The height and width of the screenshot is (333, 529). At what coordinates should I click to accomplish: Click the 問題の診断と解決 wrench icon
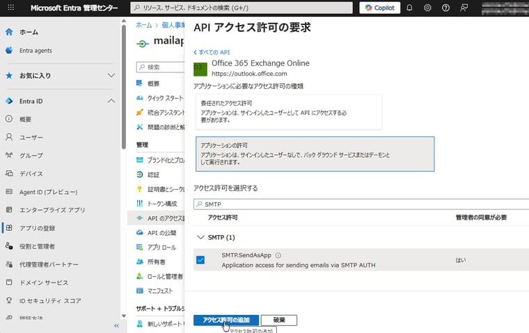pyautogui.click(x=139, y=127)
